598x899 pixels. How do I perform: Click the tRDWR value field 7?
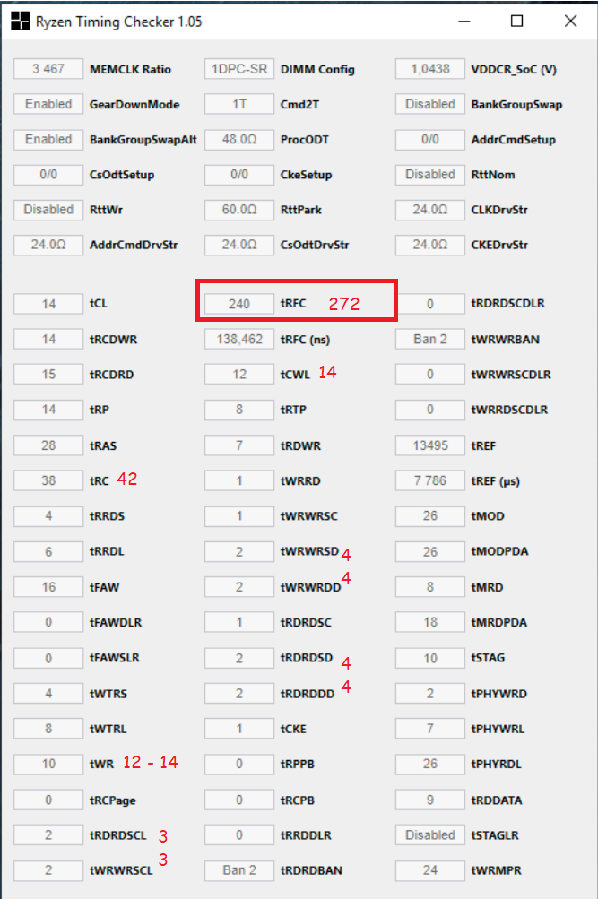click(x=239, y=445)
